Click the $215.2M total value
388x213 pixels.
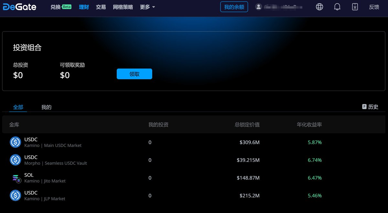(x=249, y=196)
